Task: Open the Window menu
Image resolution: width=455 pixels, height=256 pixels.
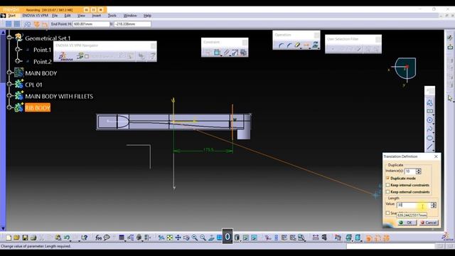Action: 130,16
